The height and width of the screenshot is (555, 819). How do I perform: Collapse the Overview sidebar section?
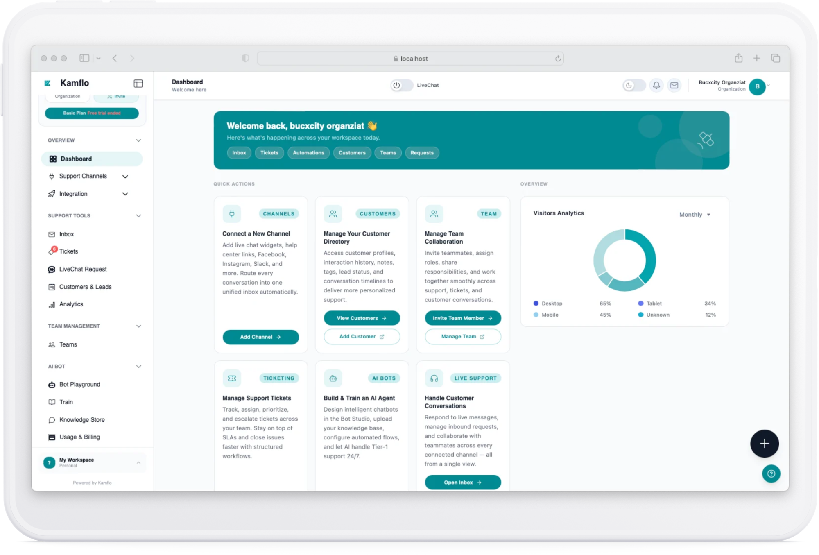(x=138, y=140)
